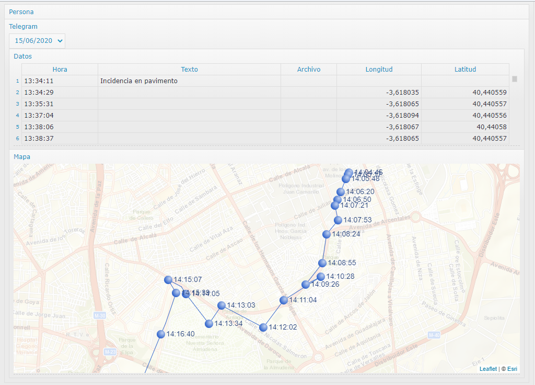535x385 pixels.
Task: Select the 14:16:40 route marker
Action: pos(161,334)
